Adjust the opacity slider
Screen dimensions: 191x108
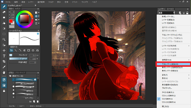pos(19,59)
